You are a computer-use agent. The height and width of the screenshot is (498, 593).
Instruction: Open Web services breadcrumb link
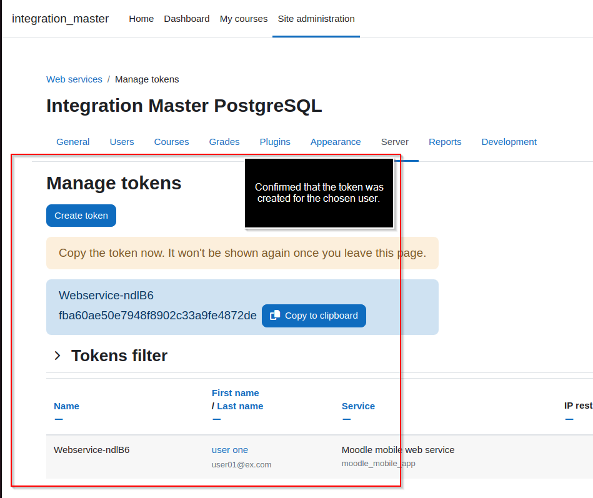[x=74, y=79]
